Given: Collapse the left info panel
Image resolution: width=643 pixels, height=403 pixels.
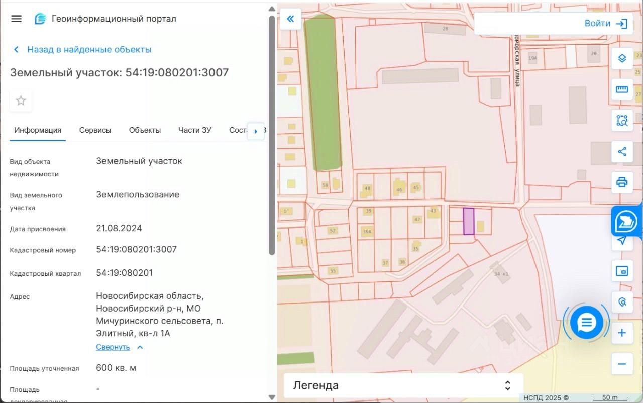Looking at the screenshot, I should [x=290, y=19].
